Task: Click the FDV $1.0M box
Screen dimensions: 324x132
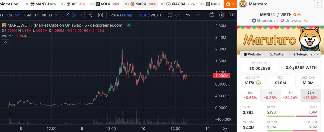Action: click(x=280, y=80)
